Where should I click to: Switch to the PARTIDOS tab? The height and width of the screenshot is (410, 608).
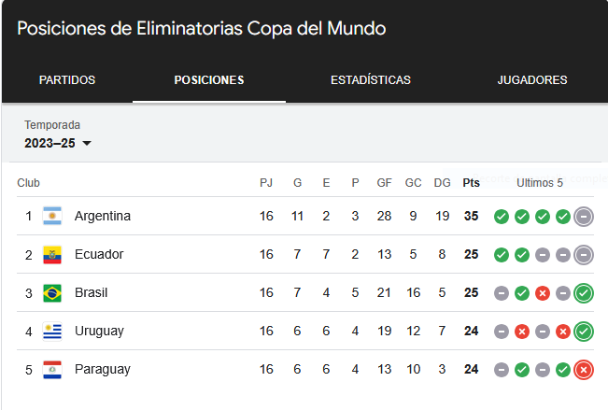pyautogui.click(x=67, y=80)
